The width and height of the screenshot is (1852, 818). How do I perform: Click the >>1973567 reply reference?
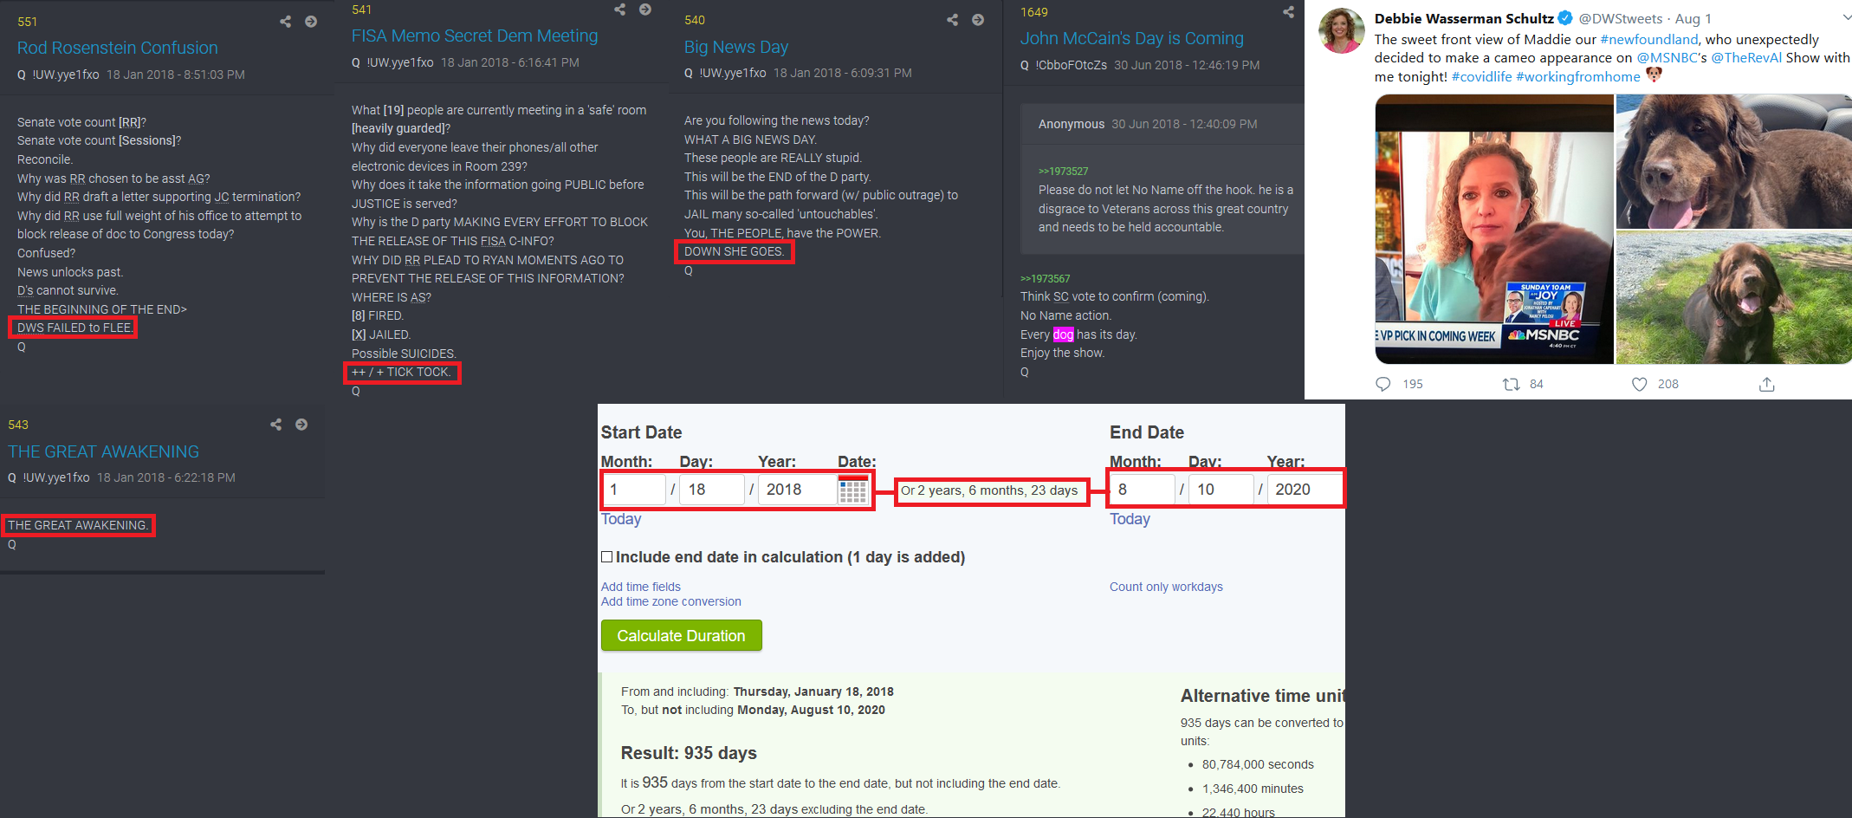click(x=1046, y=279)
